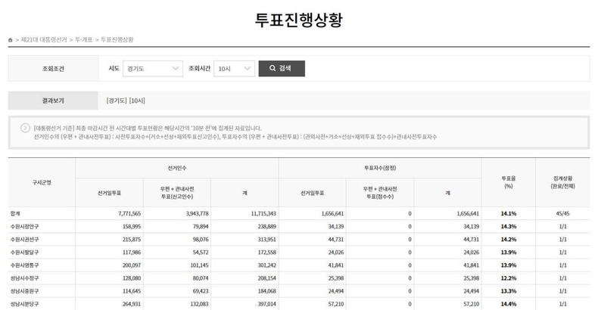This screenshot has width=598, height=310.
Task: Click the 구시군명 column header
Action: point(42,182)
